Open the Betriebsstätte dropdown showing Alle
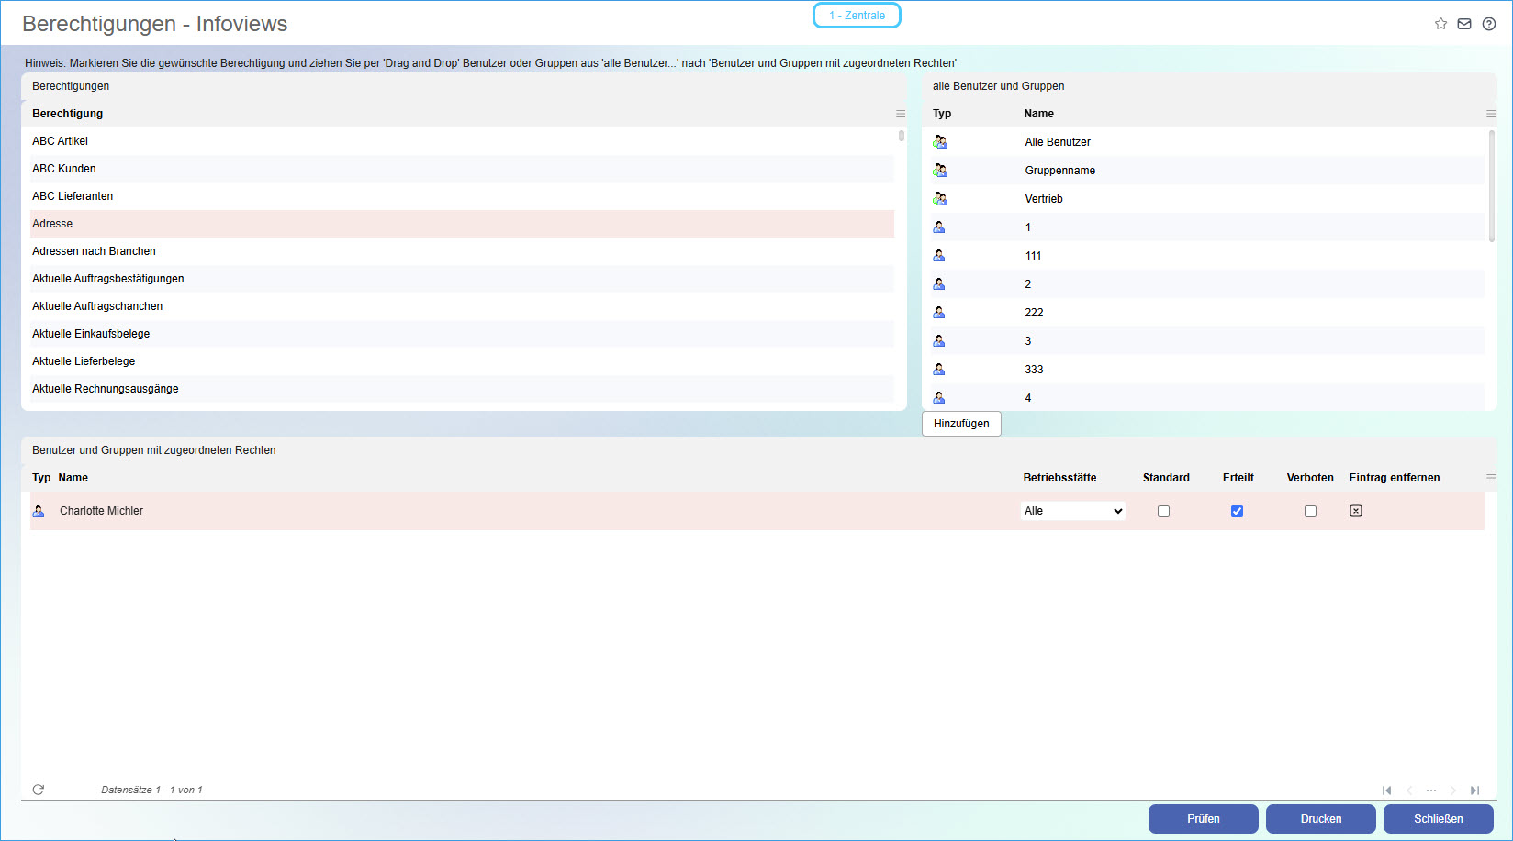Viewport: 1513px width, 841px height. point(1072,510)
